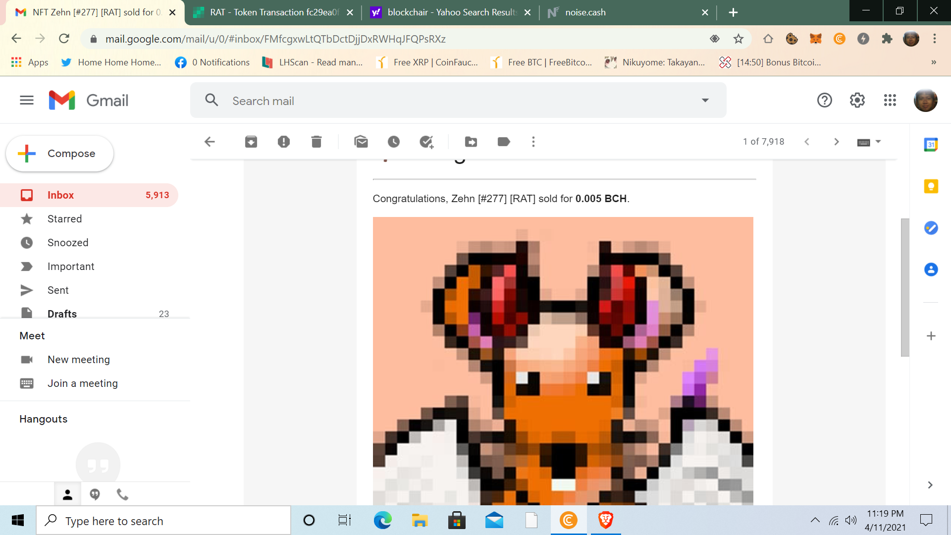Switch to blockchair Yahoo Search tab
This screenshot has height=535, width=951.
[451, 12]
